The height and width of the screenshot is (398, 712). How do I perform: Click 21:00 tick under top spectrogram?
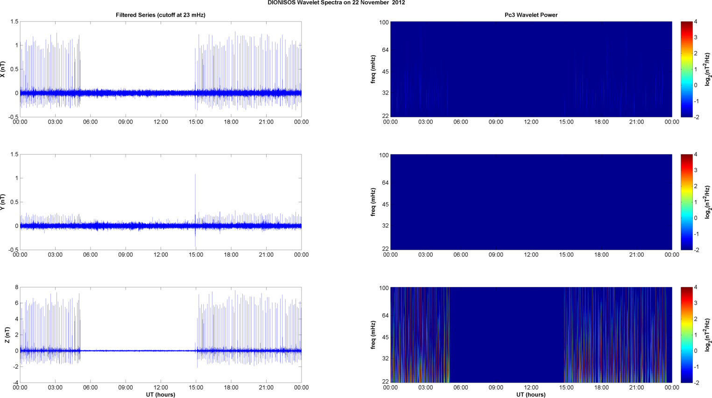click(637, 122)
